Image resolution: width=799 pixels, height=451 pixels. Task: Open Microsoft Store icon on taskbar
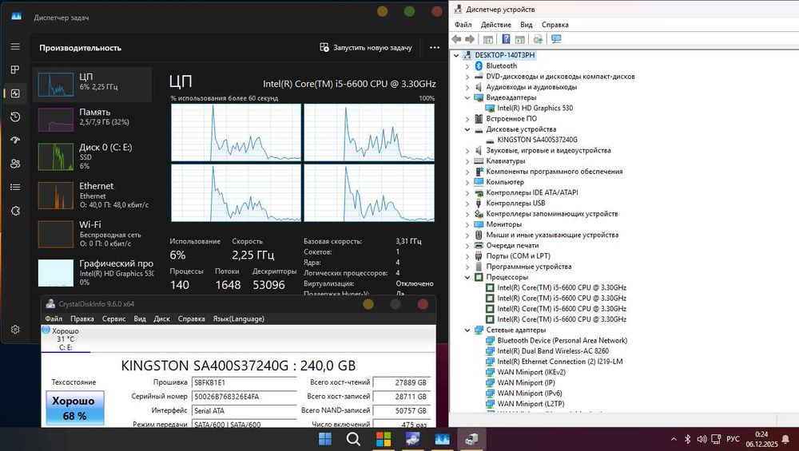384,439
